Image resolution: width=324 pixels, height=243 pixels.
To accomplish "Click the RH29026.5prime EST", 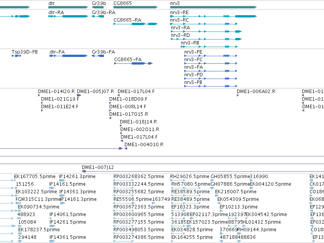I will pyautogui.click(x=178, y=180).
